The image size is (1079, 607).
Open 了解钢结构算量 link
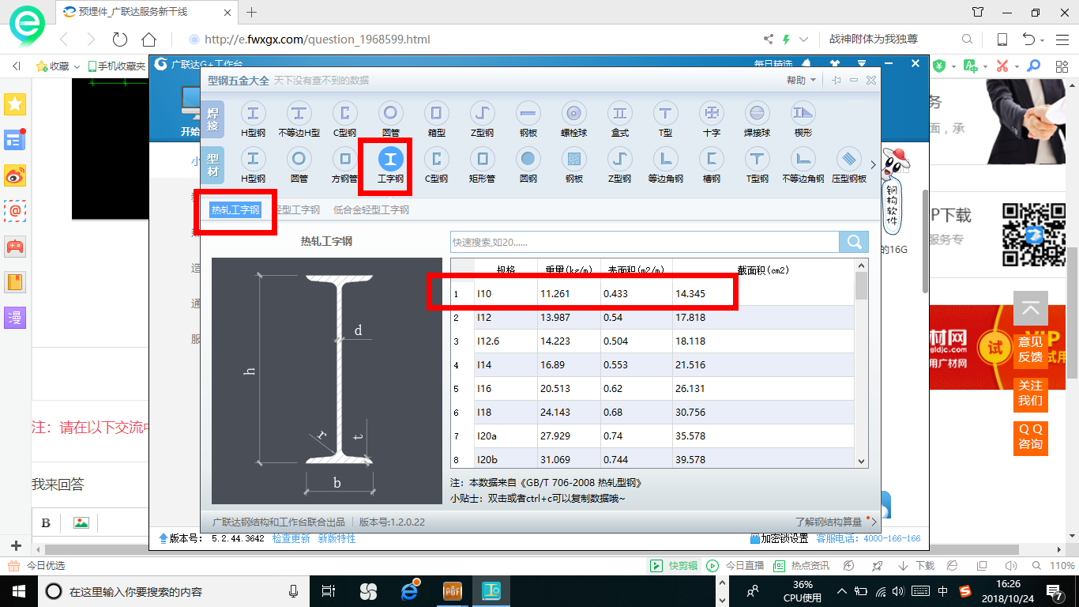click(x=829, y=522)
